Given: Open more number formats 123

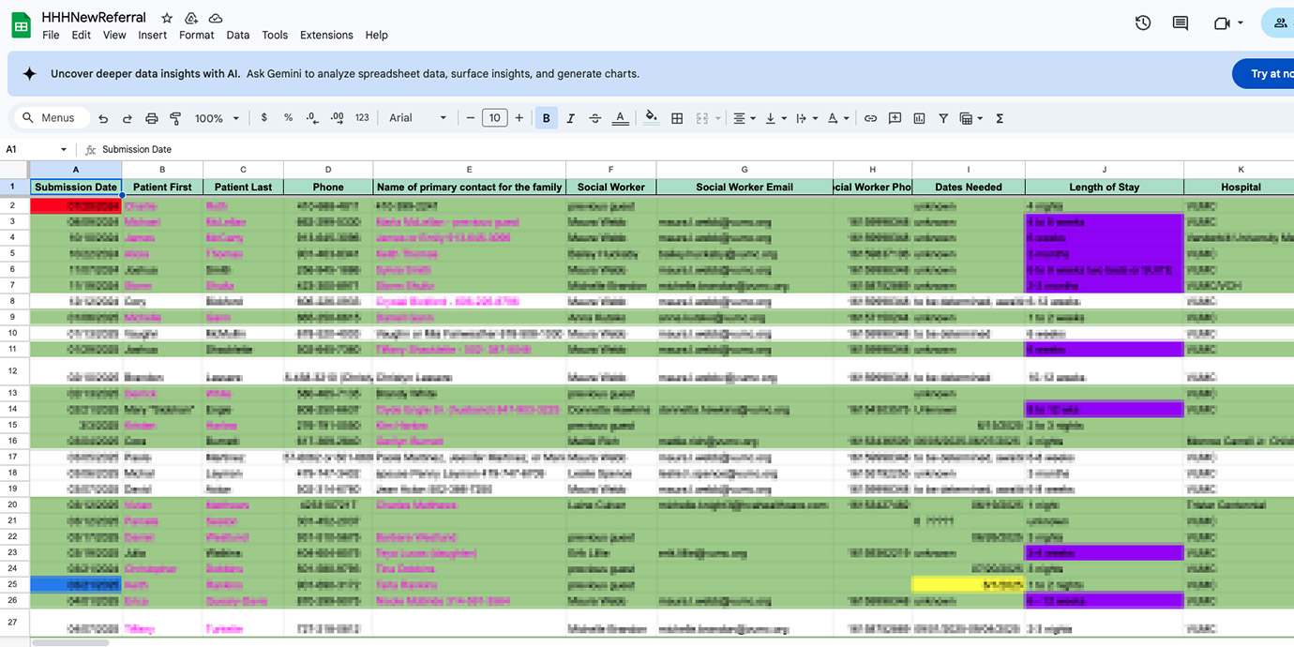Looking at the screenshot, I should click(x=362, y=118).
